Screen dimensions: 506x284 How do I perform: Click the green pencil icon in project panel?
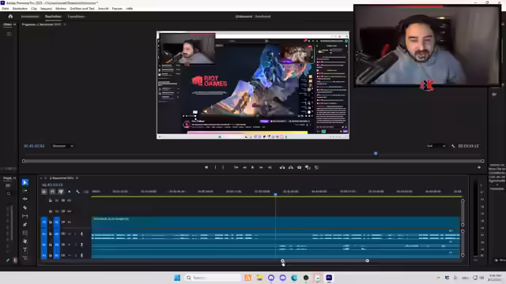tap(8, 260)
